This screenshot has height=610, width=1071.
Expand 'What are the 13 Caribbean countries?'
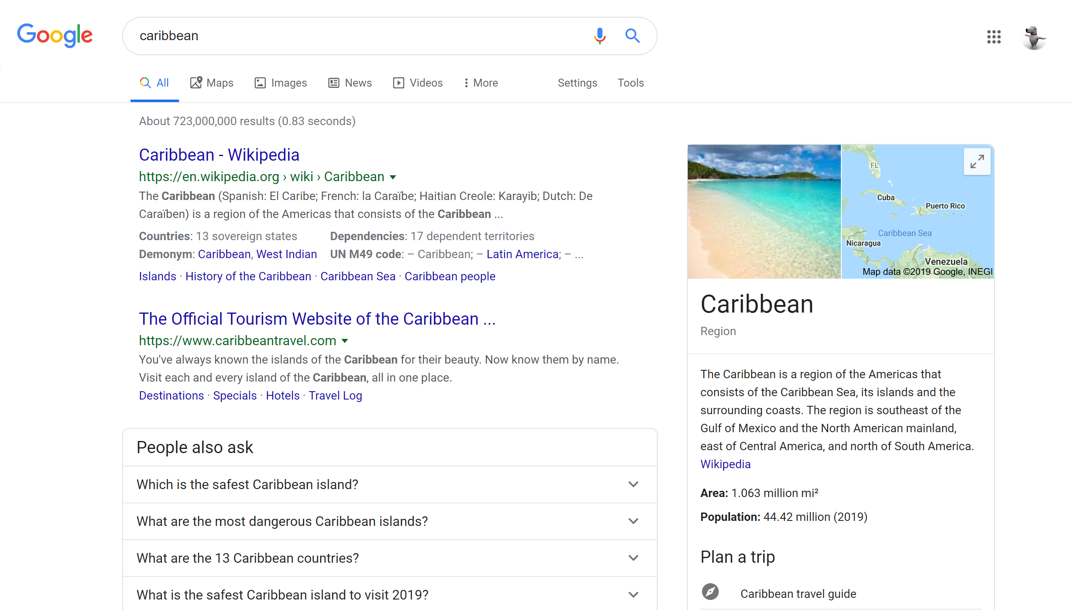[633, 558]
